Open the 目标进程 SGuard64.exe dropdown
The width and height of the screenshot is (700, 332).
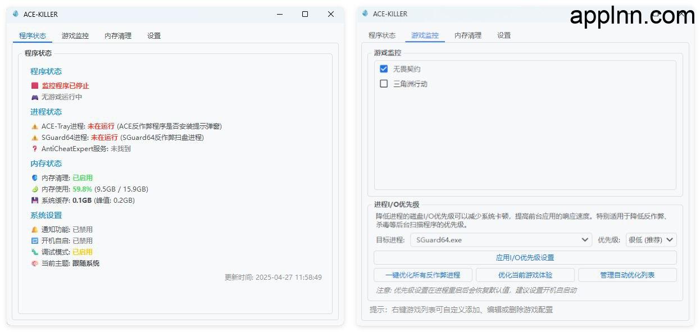coord(501,240)
